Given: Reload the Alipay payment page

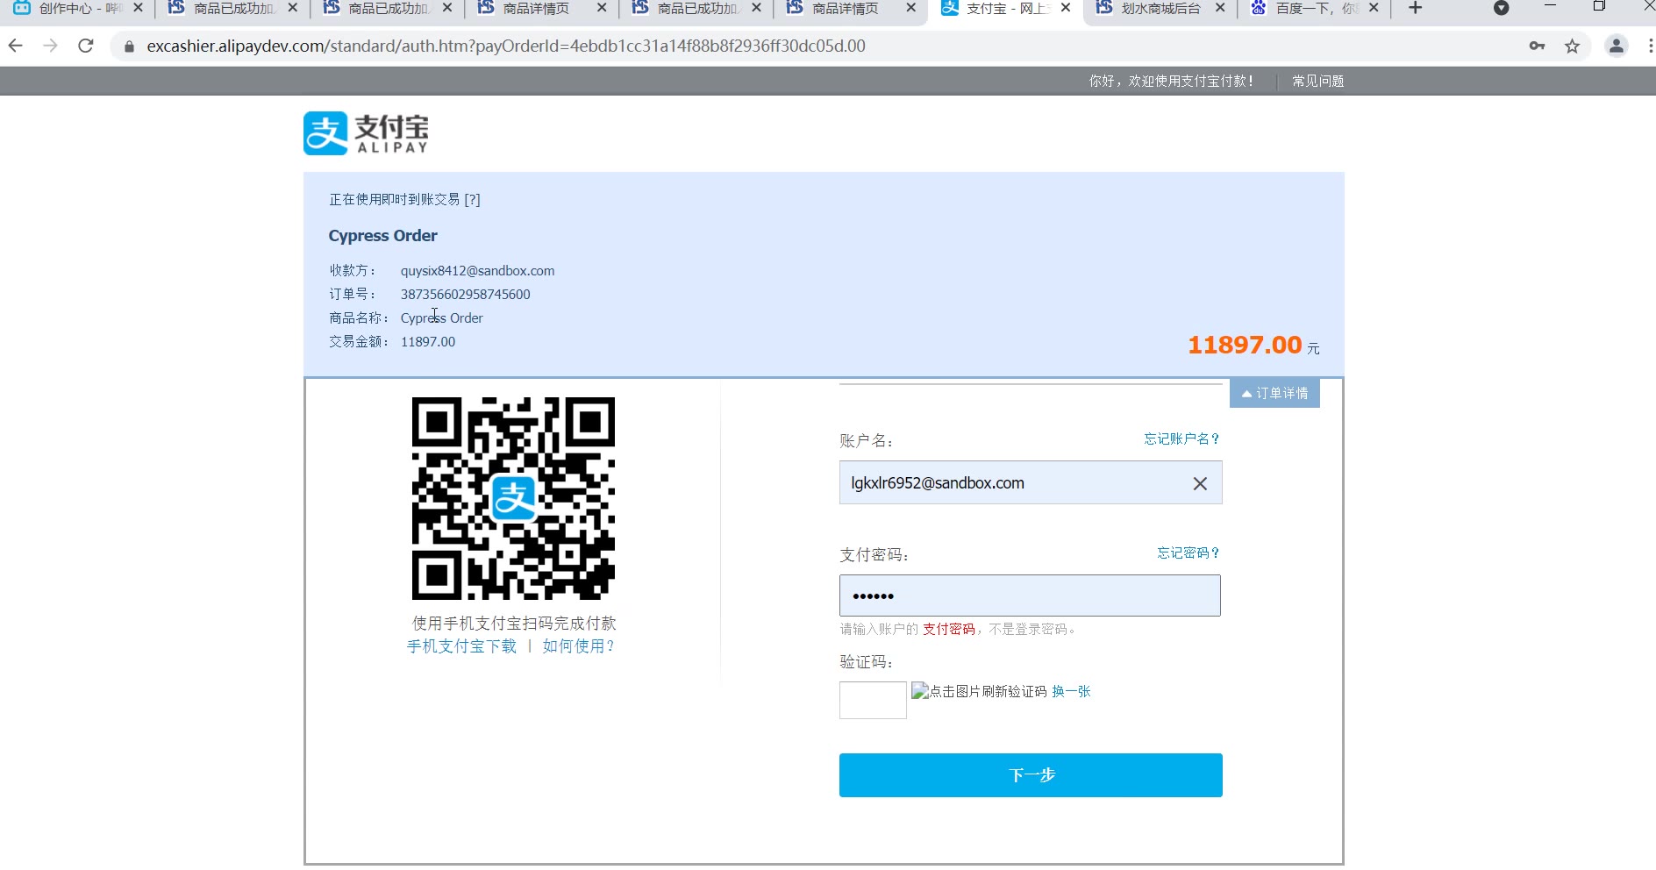Looking at the screenshot, I should click(x=86, y=46).
